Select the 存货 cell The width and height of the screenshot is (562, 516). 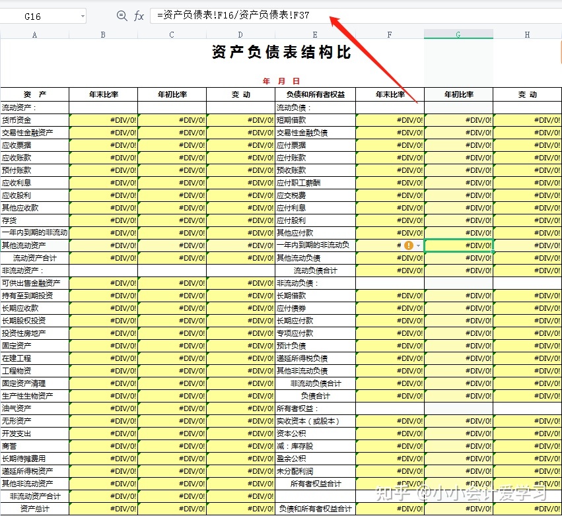click(x=34, y=220)
